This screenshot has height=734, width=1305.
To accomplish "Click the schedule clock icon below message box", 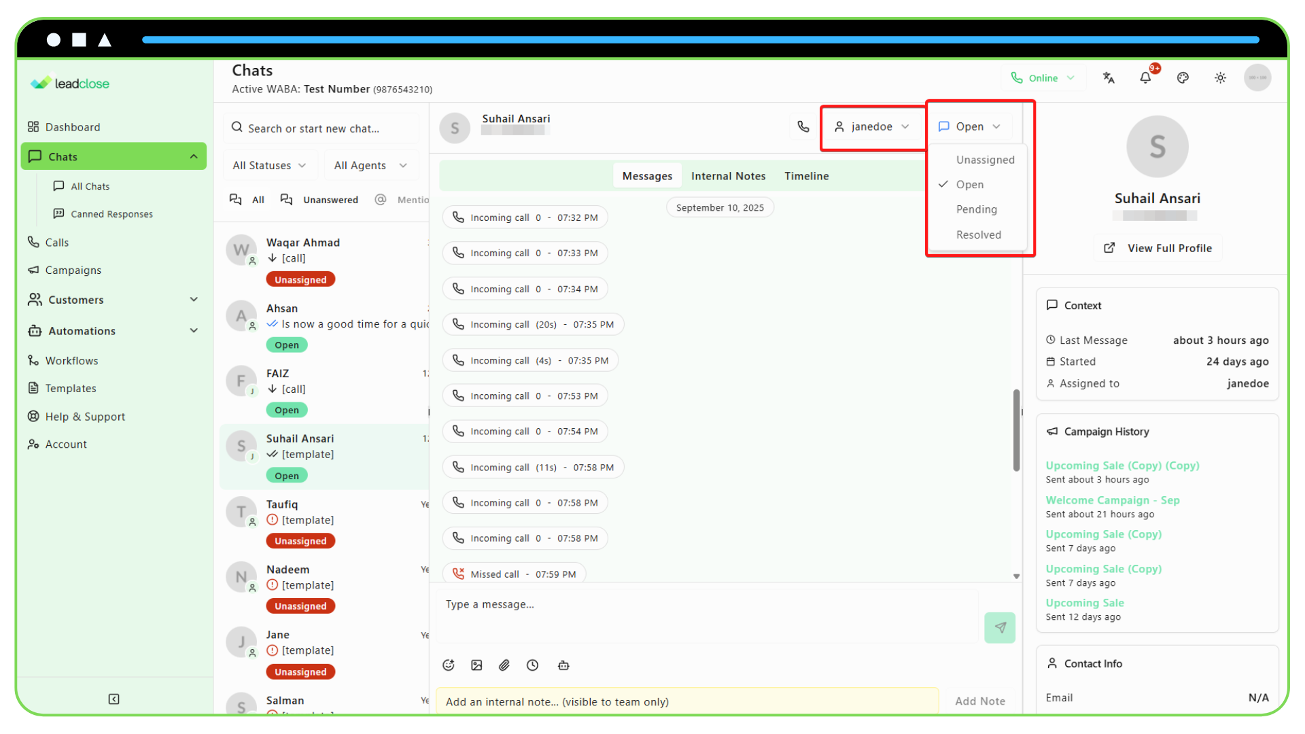I will [532, 665].
